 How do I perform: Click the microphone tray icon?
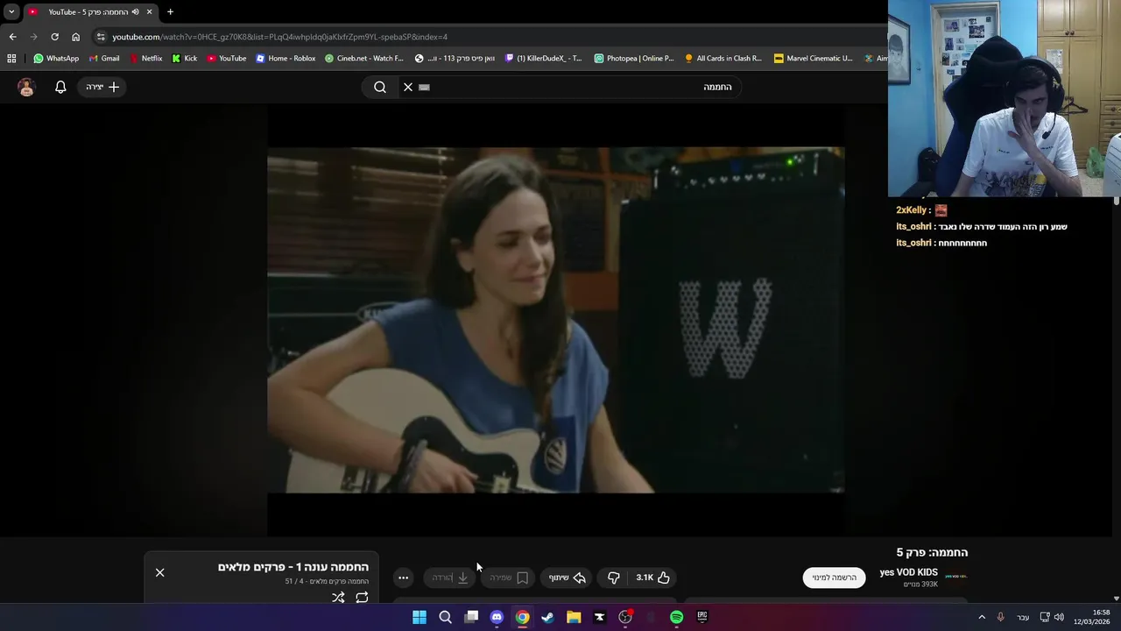pos(1000,617)
